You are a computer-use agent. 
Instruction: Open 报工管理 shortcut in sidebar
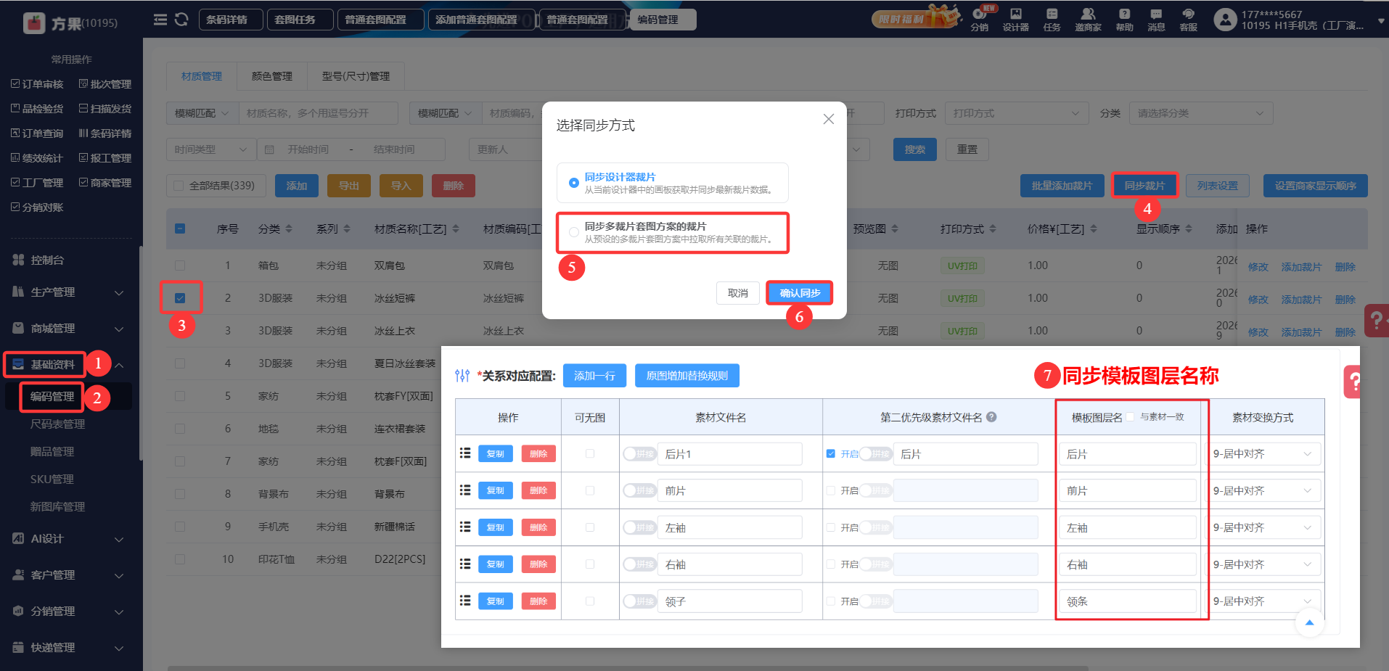(x=105, y=158)
